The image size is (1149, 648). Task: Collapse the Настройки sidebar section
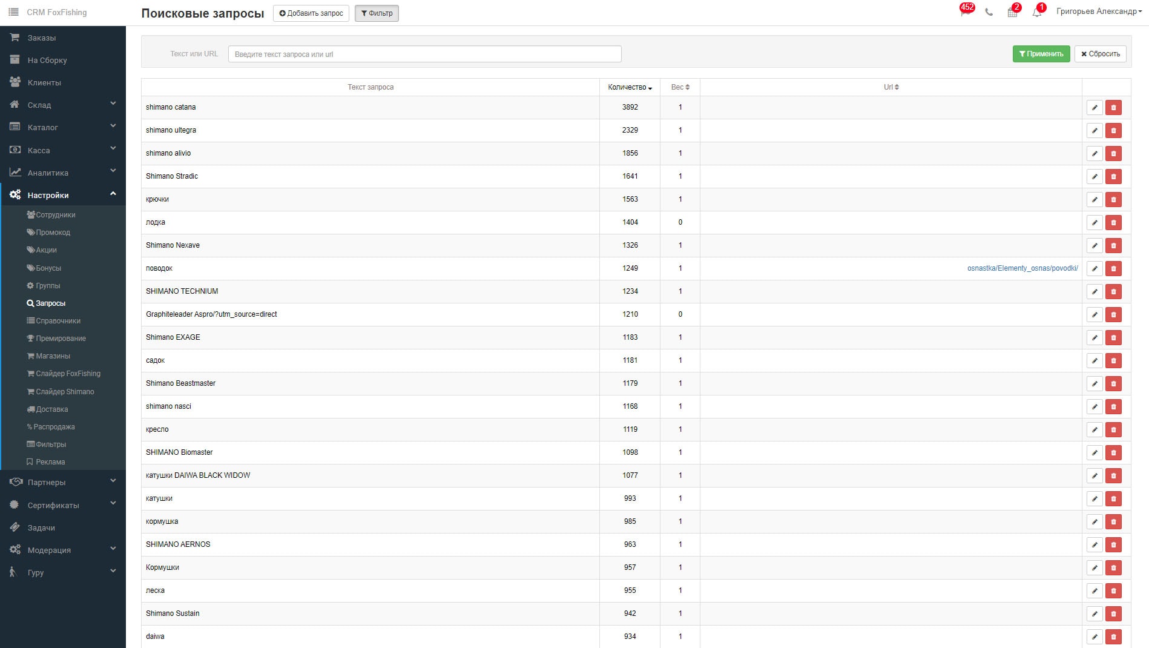coord(63,195)
